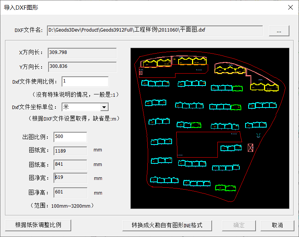Click the DXF文件名 file path field

(155, 30)
